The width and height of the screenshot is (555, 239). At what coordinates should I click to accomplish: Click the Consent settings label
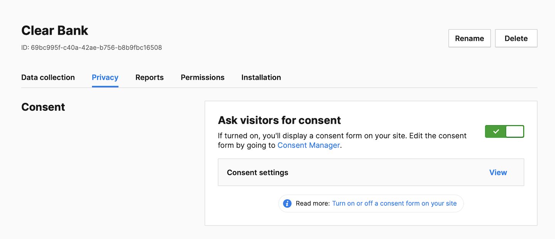coord(257,172)
